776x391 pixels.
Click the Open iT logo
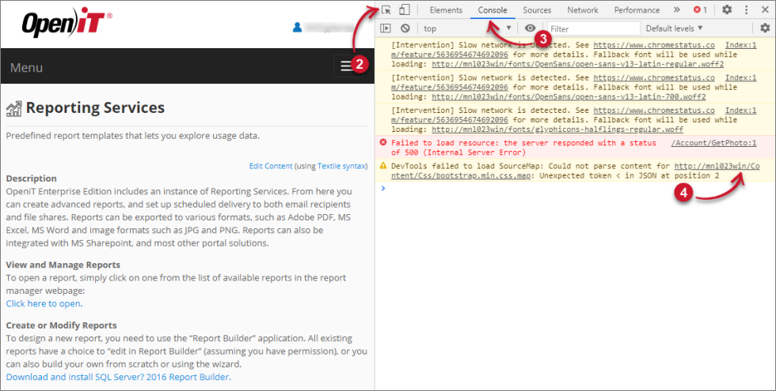tap(67, 23)
